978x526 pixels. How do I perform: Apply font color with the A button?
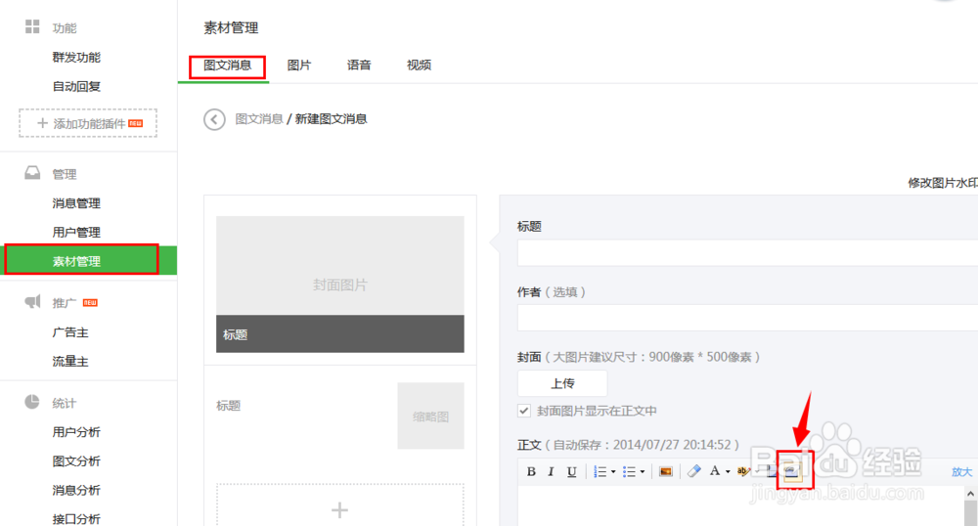[715, 471]
